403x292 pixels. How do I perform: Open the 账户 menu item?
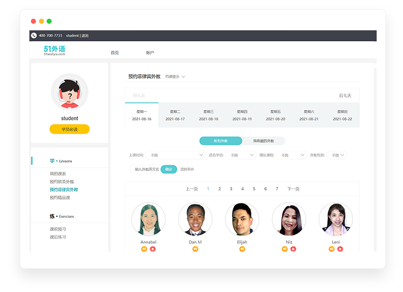pyautogui.click(x=150, y=53)
